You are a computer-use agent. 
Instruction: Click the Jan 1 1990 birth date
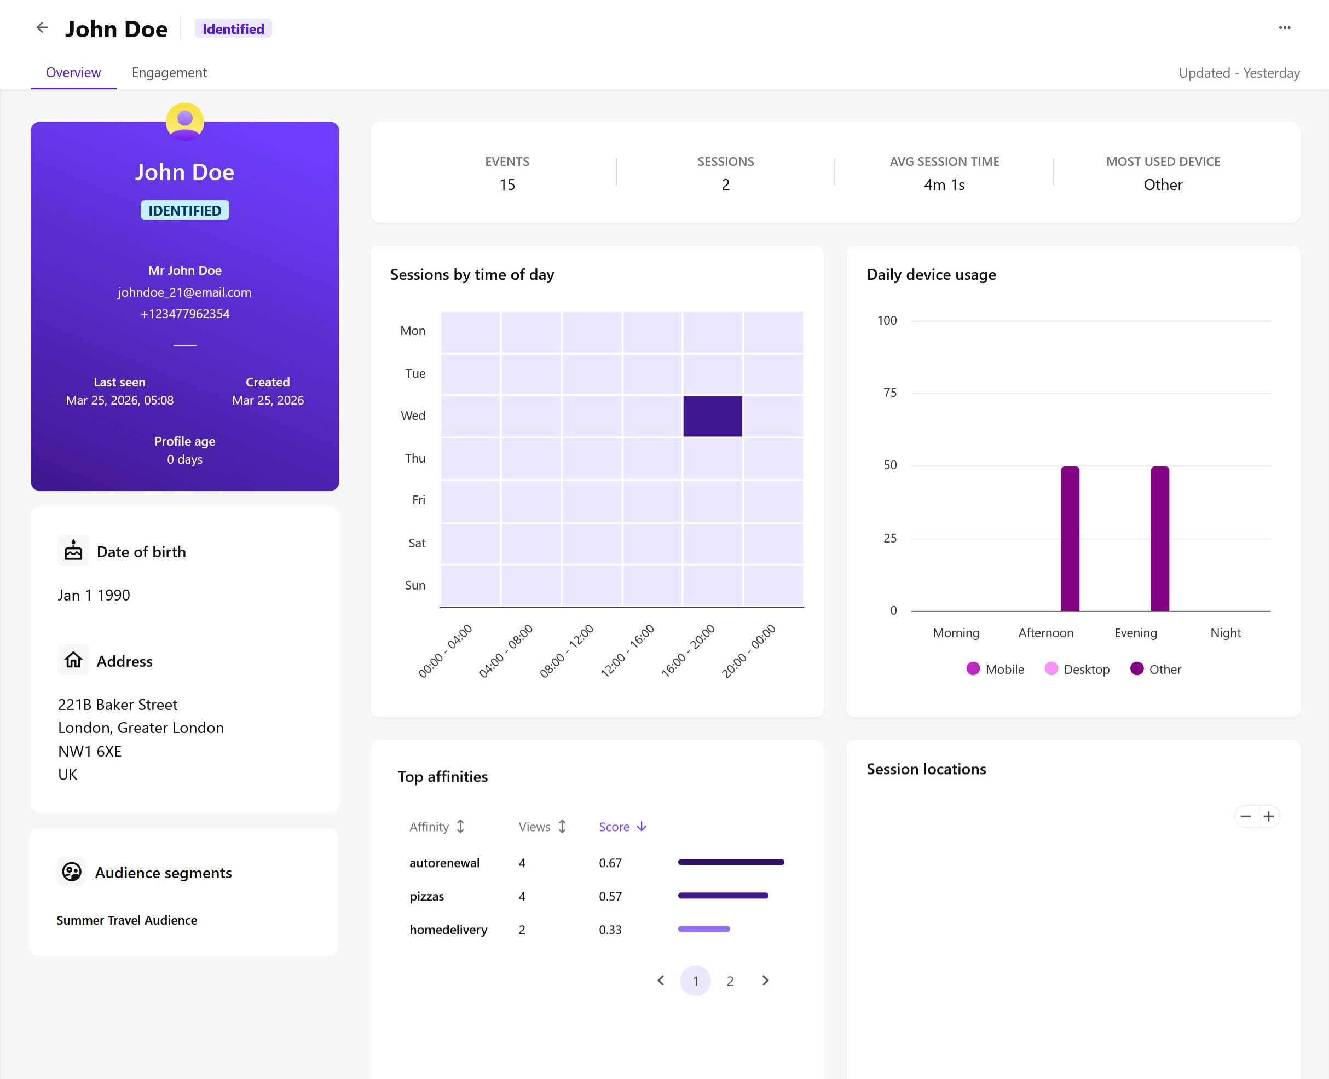tap(94, 595)
